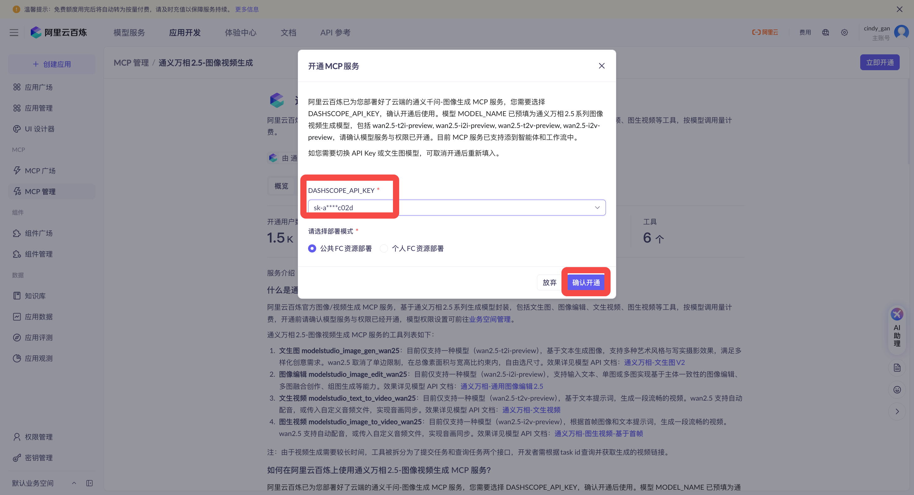914x495 pixels.
Task: Click 放弃 button
Action: tap(549, 283)
